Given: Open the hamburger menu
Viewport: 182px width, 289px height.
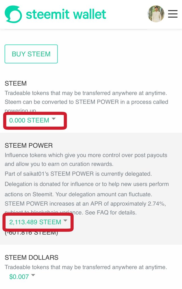Looking at the screenshot, I should [x=173, y=14].
